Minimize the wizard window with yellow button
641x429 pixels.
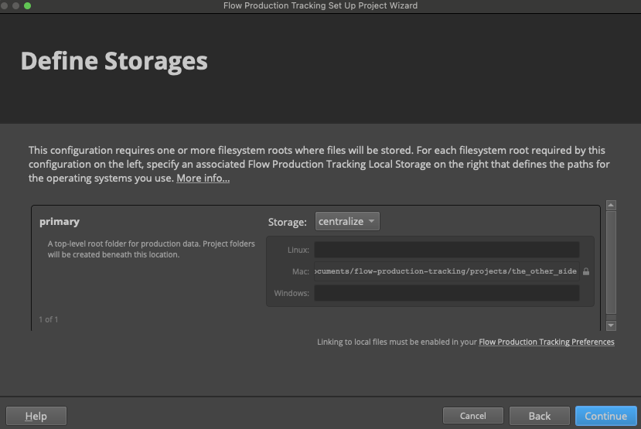(16, 5)
